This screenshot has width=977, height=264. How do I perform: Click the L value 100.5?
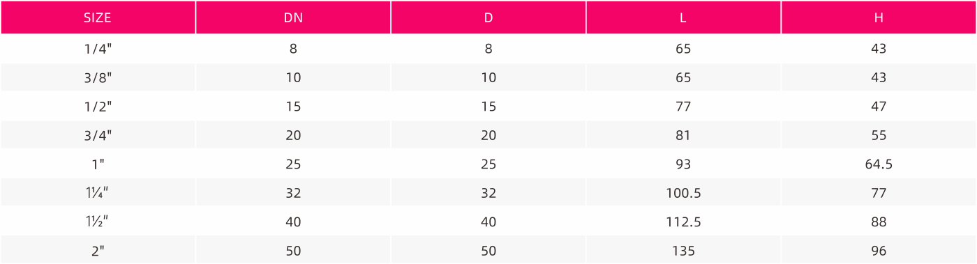tap(683, 193)
